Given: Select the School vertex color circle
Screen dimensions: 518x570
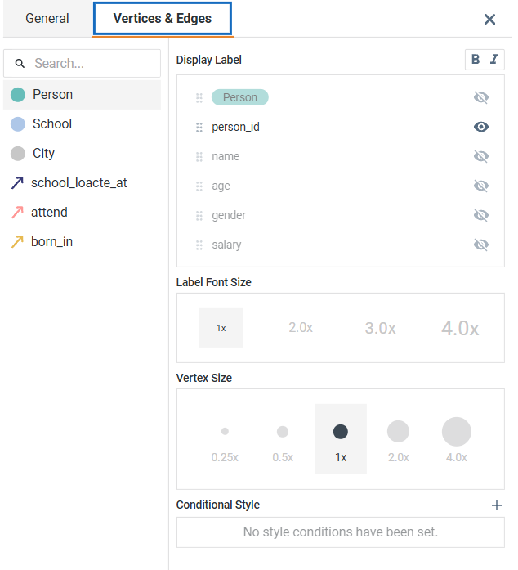Looking at the screenshot, I should coord(18,124).
